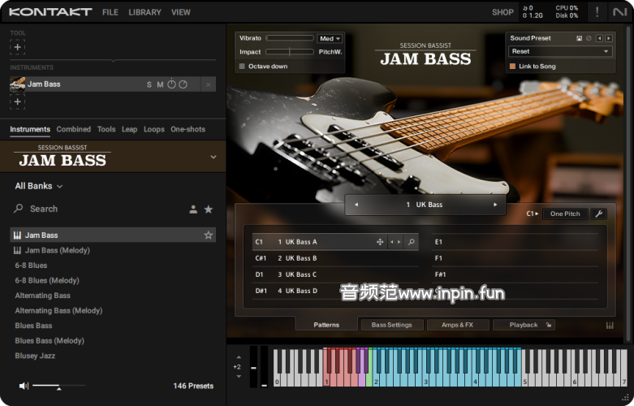Filter presets by favorites star icon
Image resolution: width=634 pixels, height=406 pixels.
pos(209,209)
